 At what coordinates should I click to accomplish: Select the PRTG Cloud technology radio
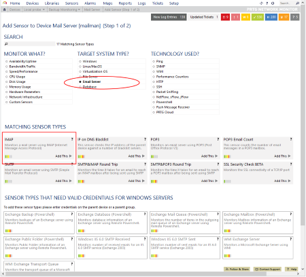pos(154,112)
